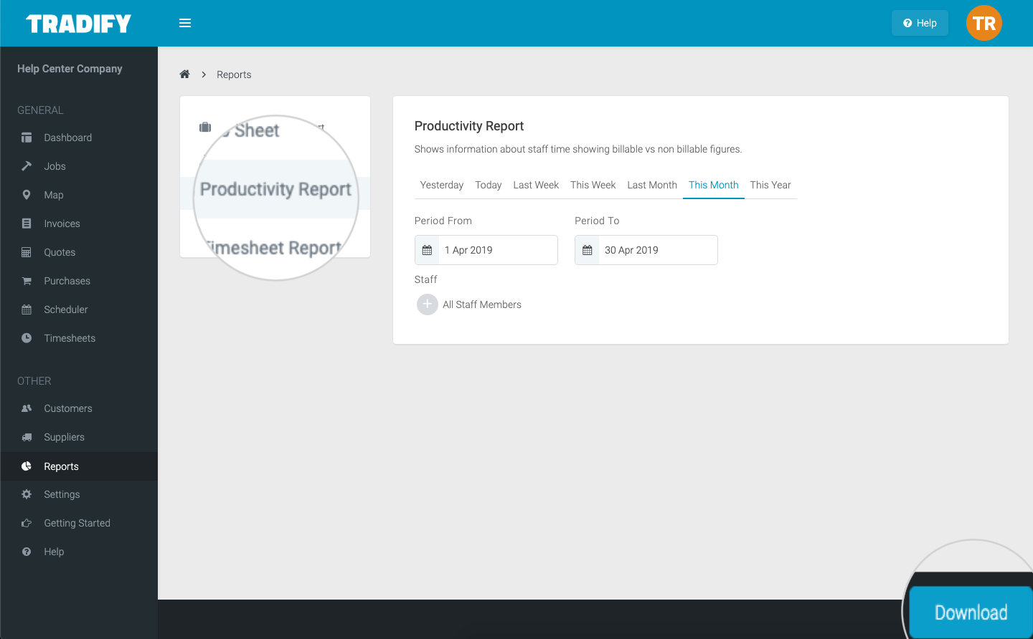The image size is (1033, 639).
Task: Click the Settings gear icon
Action: coord(27,494)
